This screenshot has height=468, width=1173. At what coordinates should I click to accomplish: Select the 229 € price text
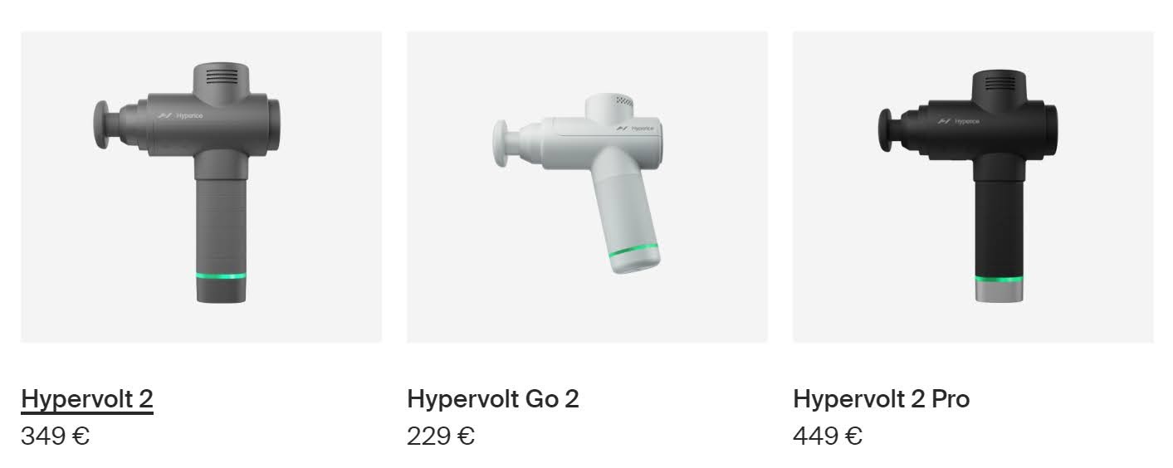pyautogui.click(x=441, y=436)
